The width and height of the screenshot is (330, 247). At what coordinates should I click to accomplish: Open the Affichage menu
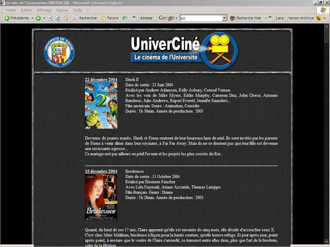pos(44,10)
